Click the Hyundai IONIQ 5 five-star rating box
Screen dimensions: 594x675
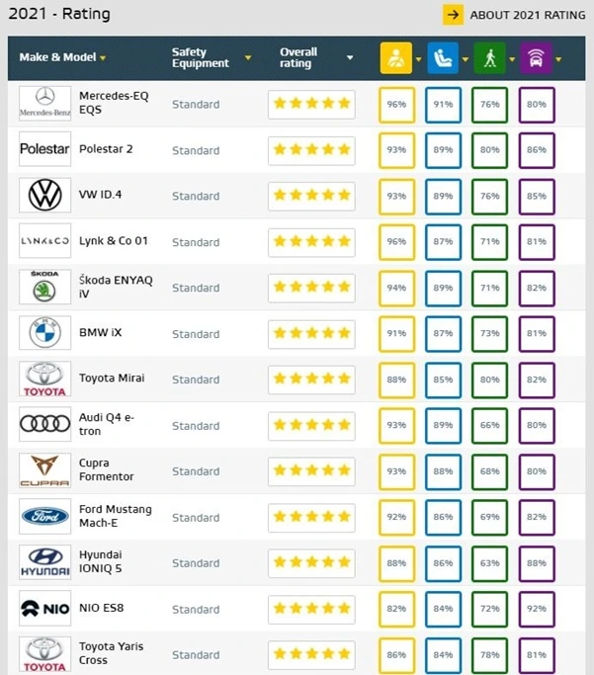(x=311, y=562)
